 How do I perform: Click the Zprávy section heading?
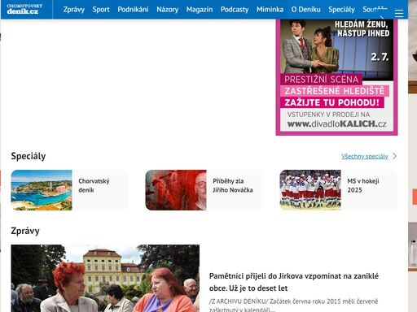click(25, 231)
